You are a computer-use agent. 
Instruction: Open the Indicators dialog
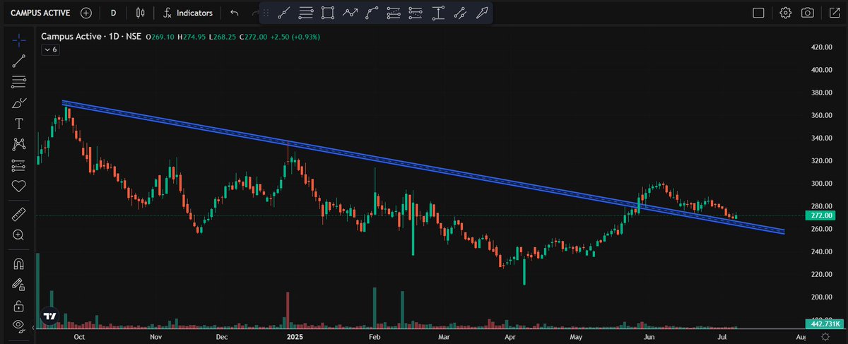coord(188,13)
